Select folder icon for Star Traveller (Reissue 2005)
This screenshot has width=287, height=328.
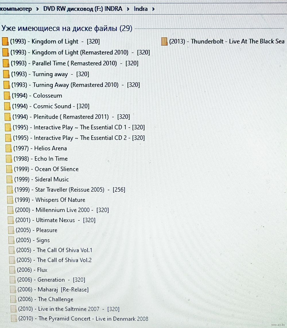(9, 190)
